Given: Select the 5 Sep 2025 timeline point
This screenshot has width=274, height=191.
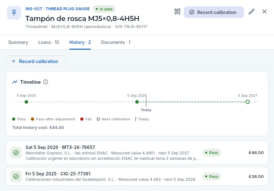Looking at the screenshot, I should tap(26, 102).
